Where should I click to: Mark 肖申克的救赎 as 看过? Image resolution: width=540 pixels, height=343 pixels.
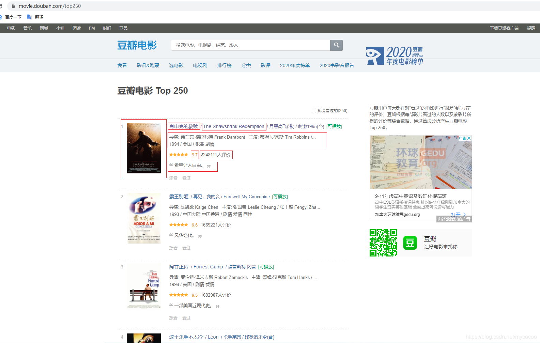pyautogui.click(x=186, y=177)
